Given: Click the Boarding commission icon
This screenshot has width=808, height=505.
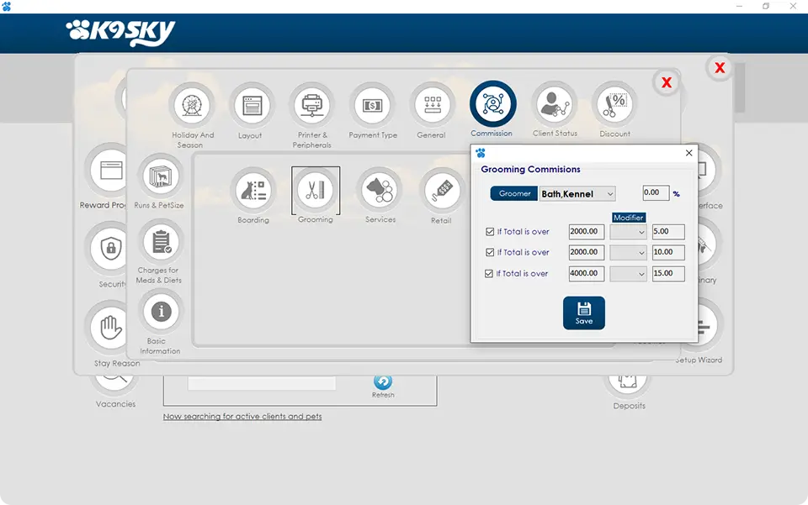Looking at the screenshot, I should pos(253,192).
